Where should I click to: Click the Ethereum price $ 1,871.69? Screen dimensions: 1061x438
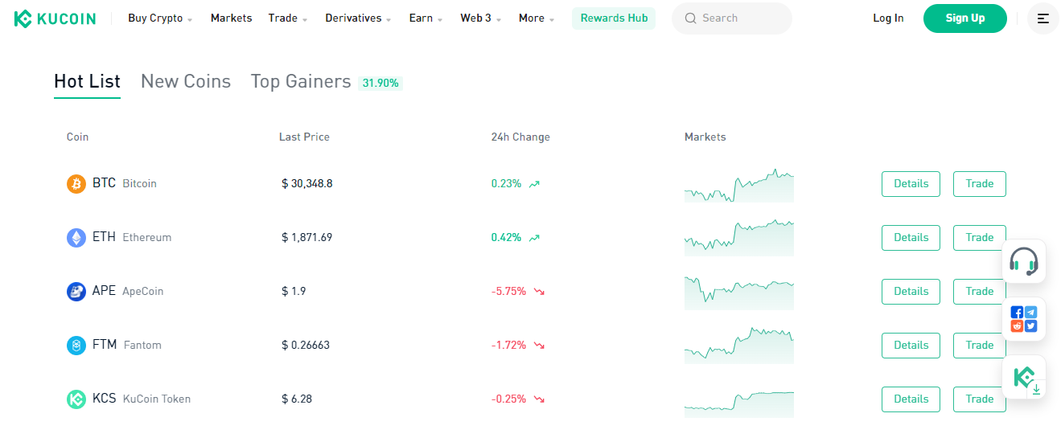coord(307,238)
